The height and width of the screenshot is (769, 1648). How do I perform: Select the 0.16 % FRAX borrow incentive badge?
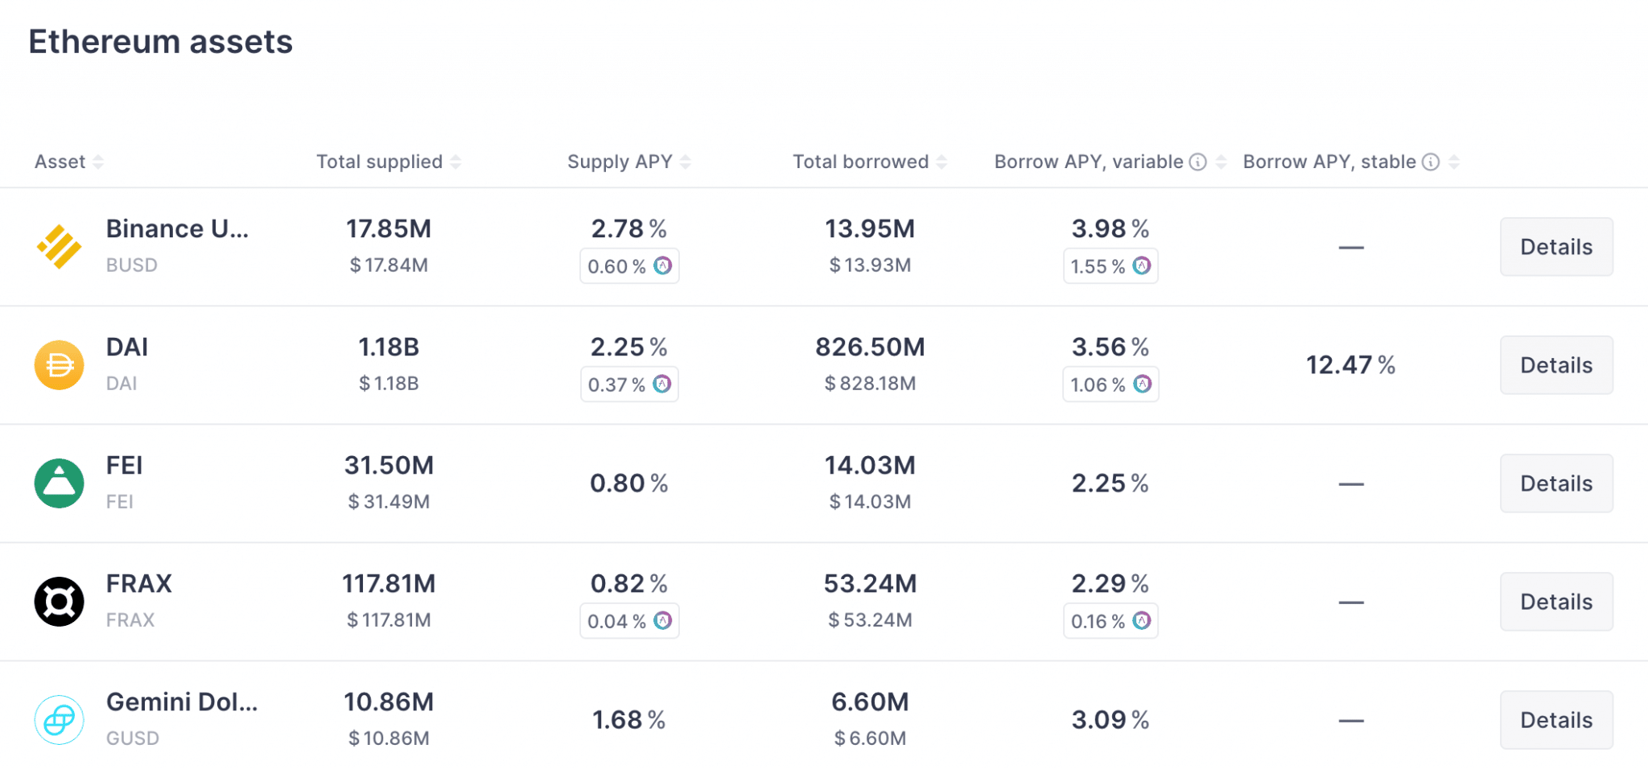pyautogui.click(x=1110, y=621)
